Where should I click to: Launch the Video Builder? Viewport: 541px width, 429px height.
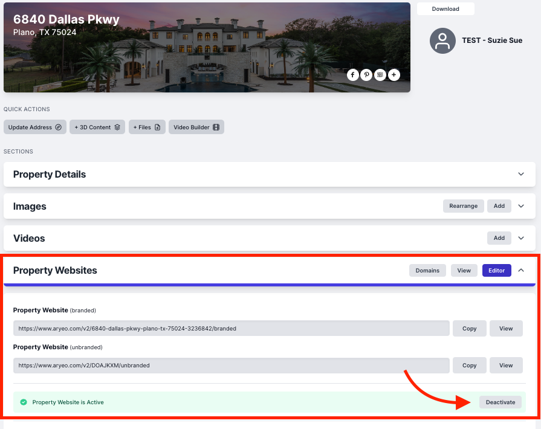coord(196,127)
